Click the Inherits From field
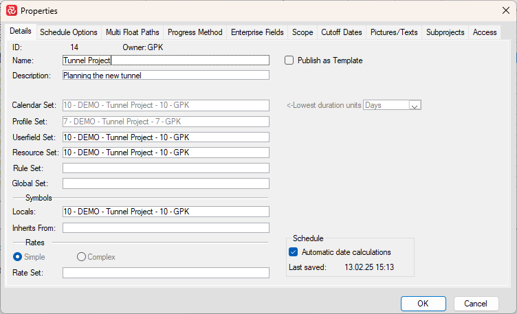This screenshot has height=314, width=517. tap(166, 227)
